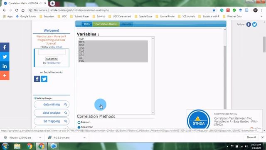266x150 pixels.
Task: Select the Spearman correlation method
Action: pyautogui.click(x=79, y=127)
